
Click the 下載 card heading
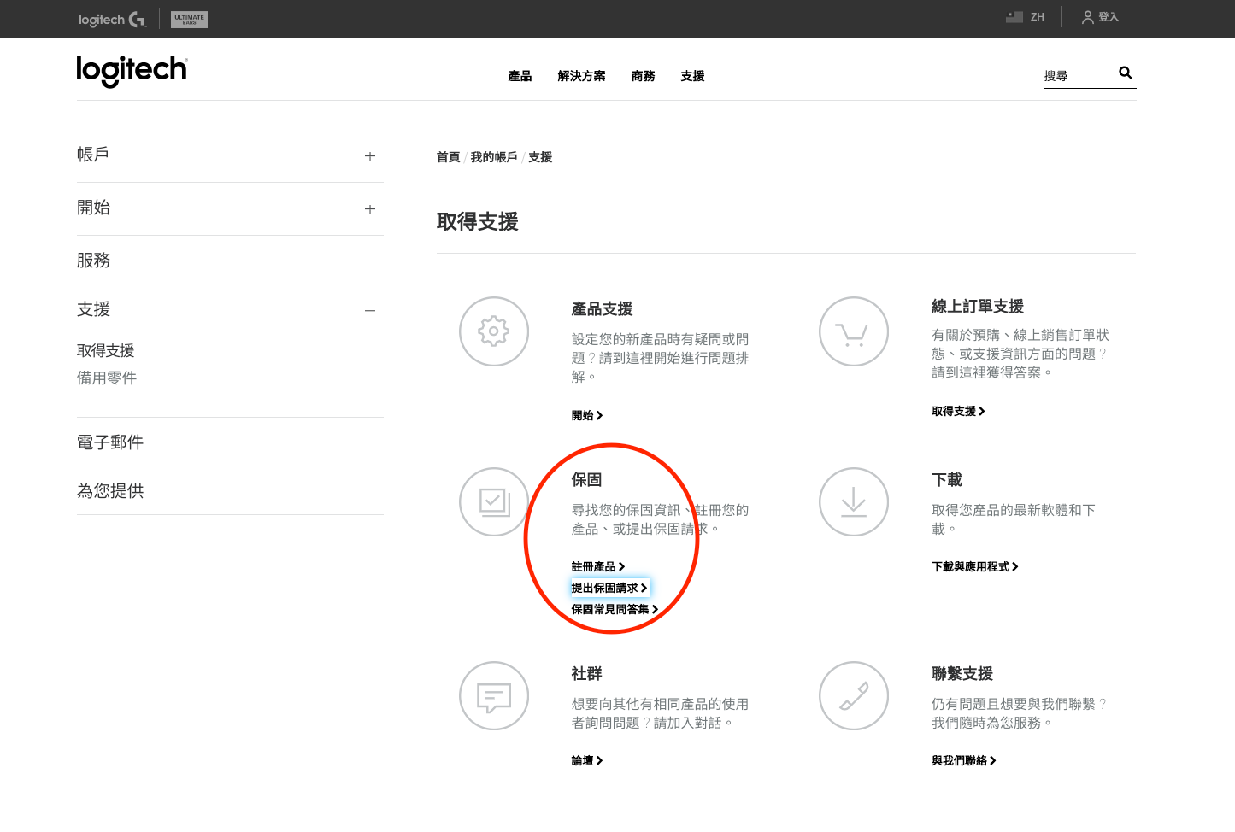[947, 480]
